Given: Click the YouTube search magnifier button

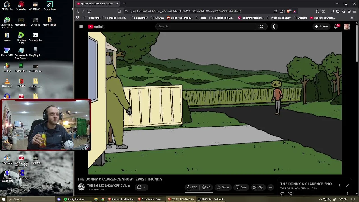Looking at the screenshot, I should pos(261,26).
